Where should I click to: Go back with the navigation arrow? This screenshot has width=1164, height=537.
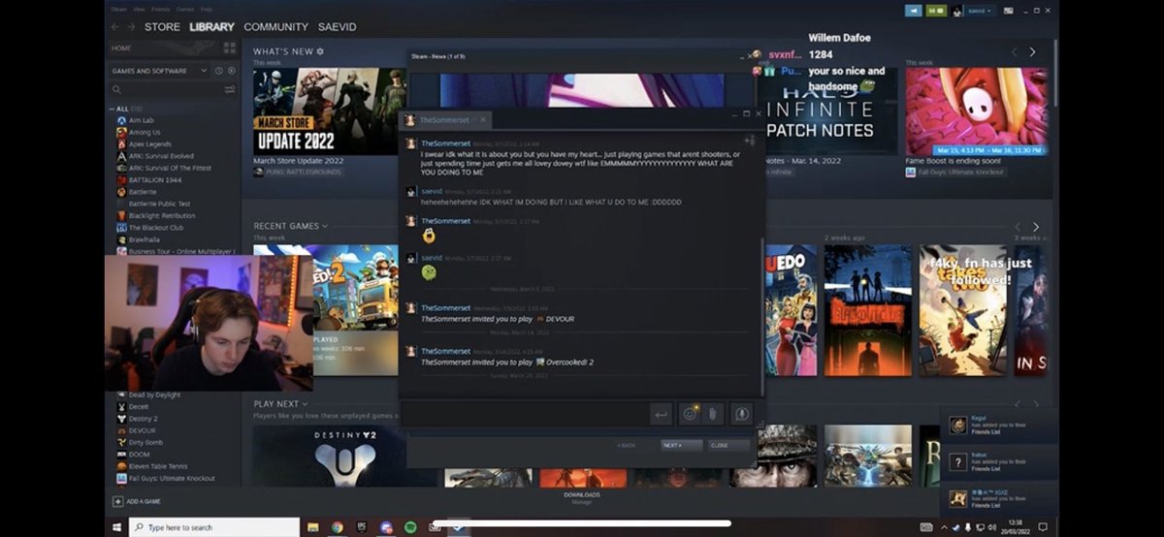tap(115, 26)
